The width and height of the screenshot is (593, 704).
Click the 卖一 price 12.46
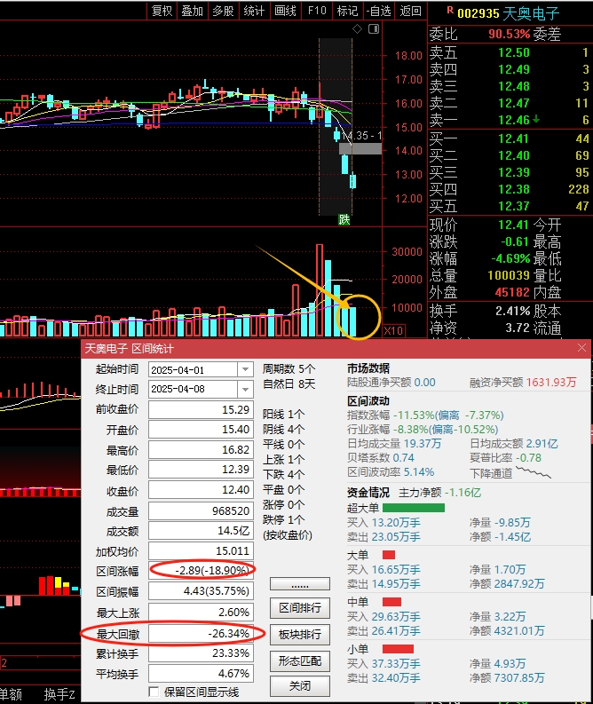pyautogui.click(x=514, y=120)
